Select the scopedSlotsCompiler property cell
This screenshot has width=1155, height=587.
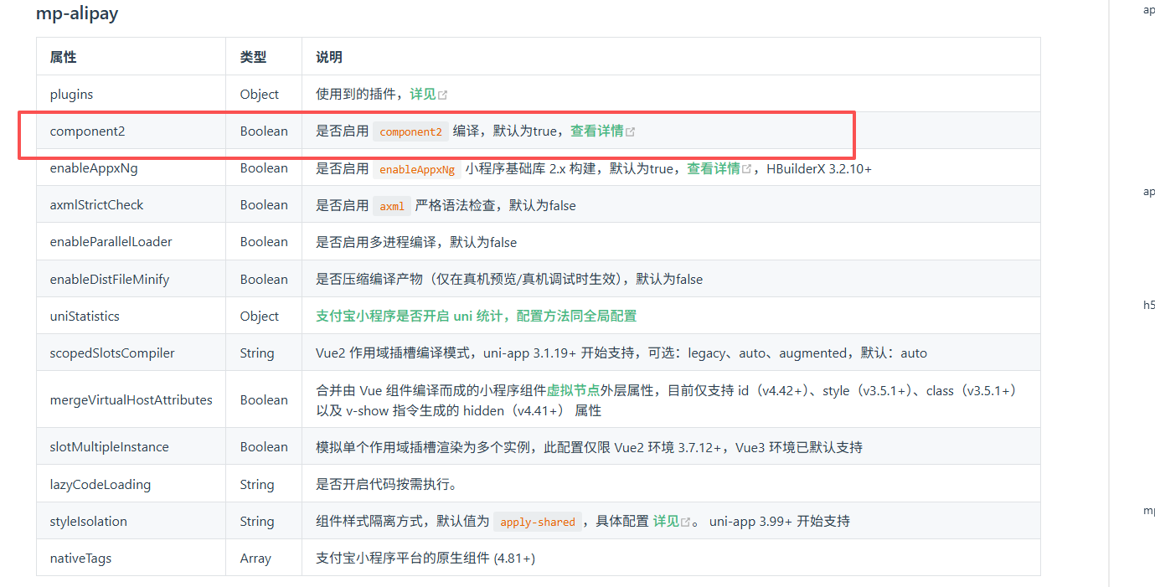[112, 353]
